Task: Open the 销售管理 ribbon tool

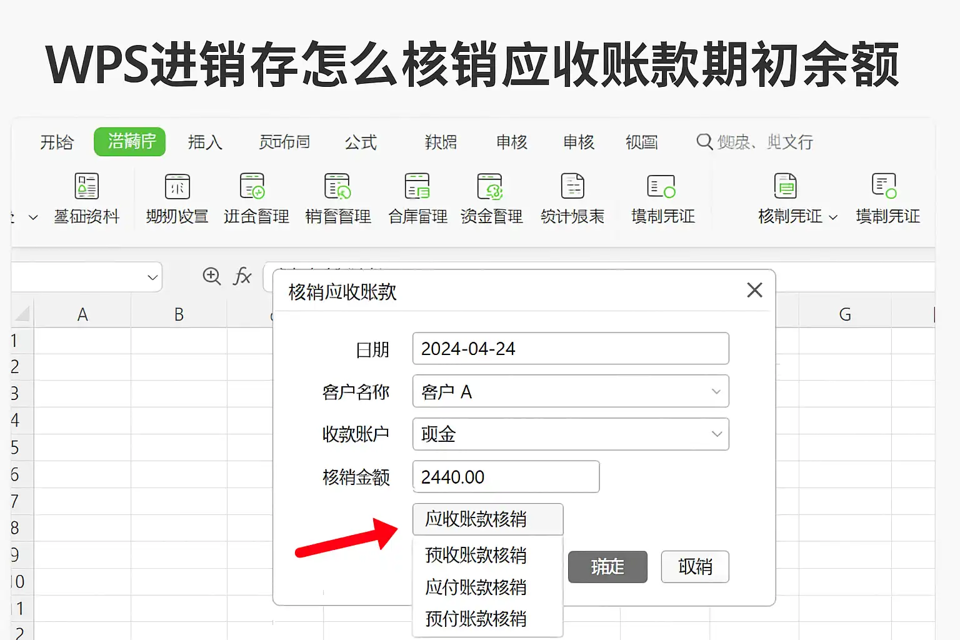Action: click(x=338, y=199)
